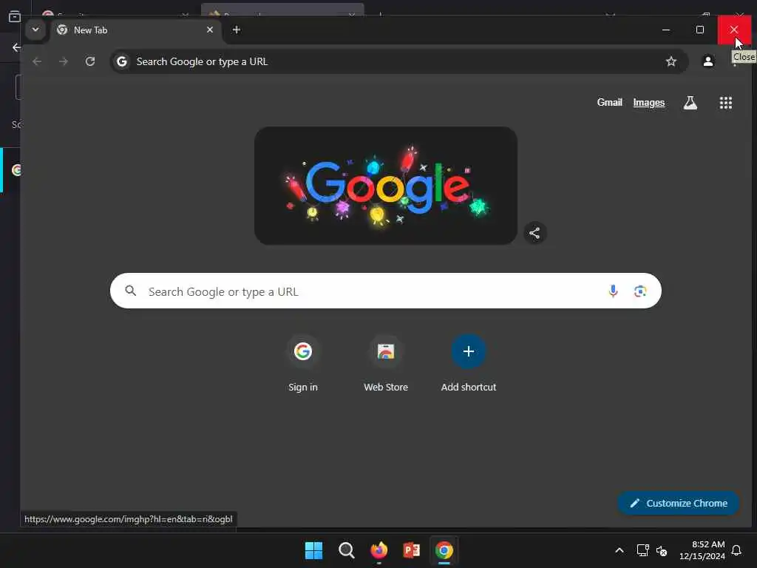
Task: Open taskbar Search
Action: tap(346, 550)
